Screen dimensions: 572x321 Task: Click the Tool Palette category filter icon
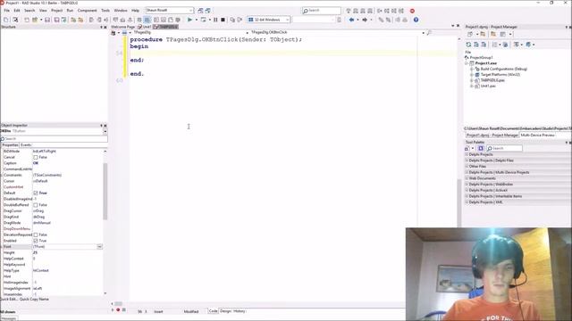[481, 148]
